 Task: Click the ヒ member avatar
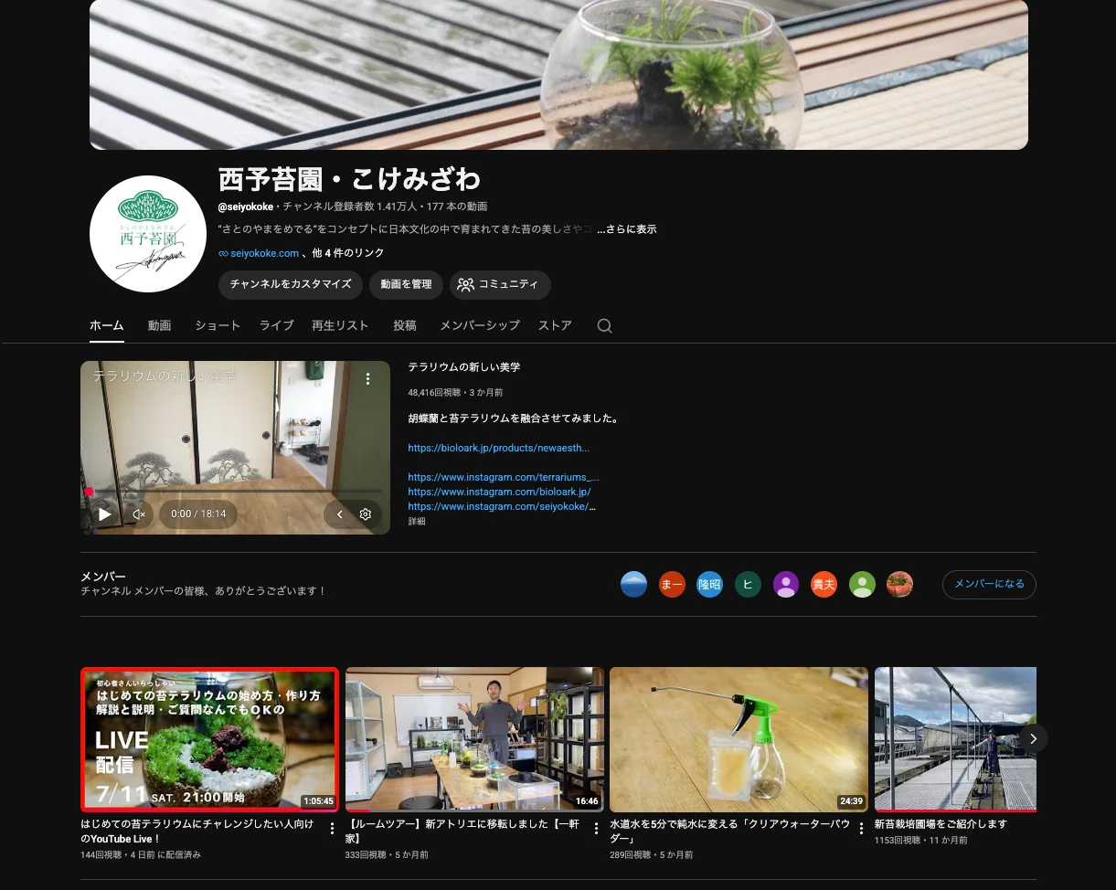point(748,585)
